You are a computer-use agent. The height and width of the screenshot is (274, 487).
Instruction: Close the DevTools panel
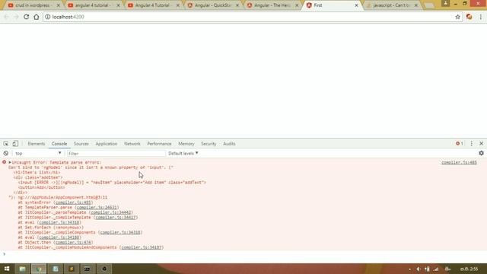point(481,144)
